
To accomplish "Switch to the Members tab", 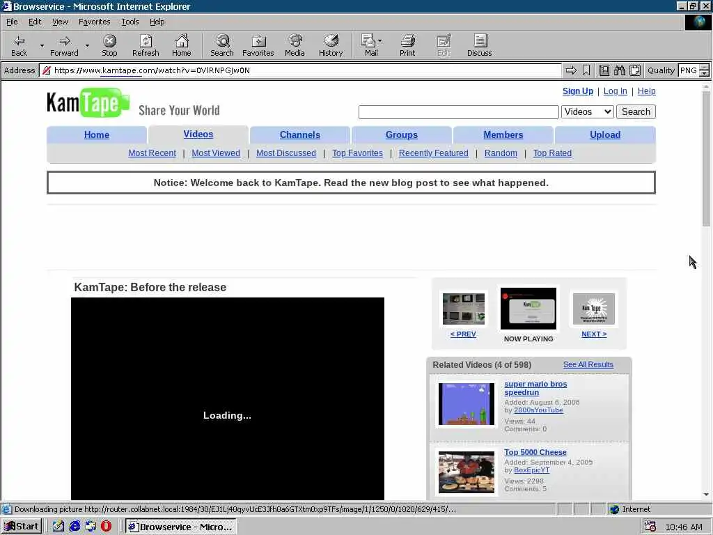I will 503,134.
